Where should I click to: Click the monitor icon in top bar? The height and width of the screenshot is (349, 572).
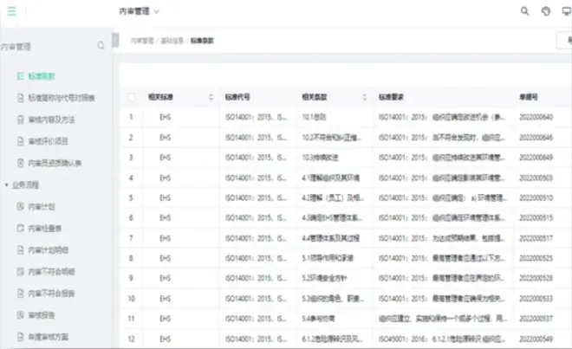(567, 11)
